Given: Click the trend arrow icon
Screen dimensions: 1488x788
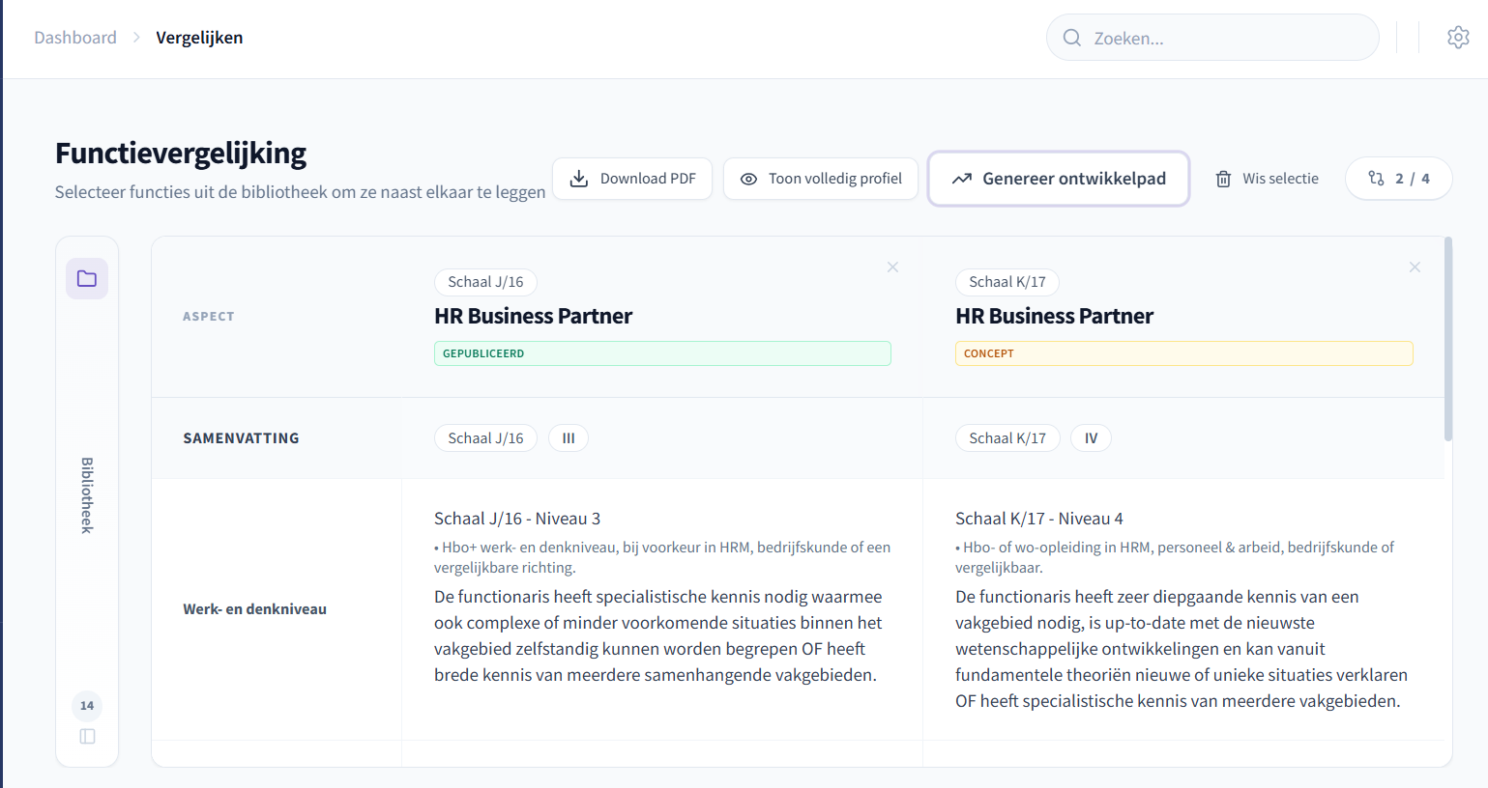Looking at the screenshot, I should (961, 179).
